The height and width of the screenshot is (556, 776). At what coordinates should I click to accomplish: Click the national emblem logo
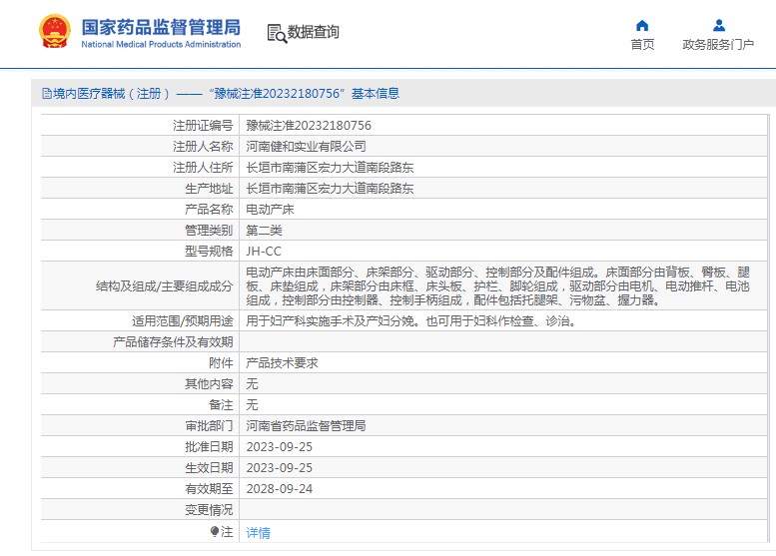coord(55,31)
